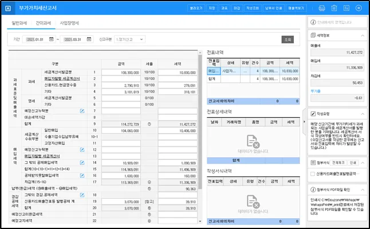
Task: Click the trash delete icon in header
Action: pyautogui.click(x=334, y=8)
